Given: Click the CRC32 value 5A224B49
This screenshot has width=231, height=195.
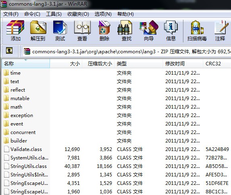Looking at the screenshot, I should click(x=217, y=149).
